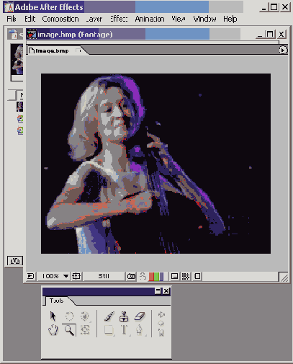Select the Hand tool
Image resolution: width=293 pixels, height=364 pixels.
pyautogui.click(x=53, y=330)
